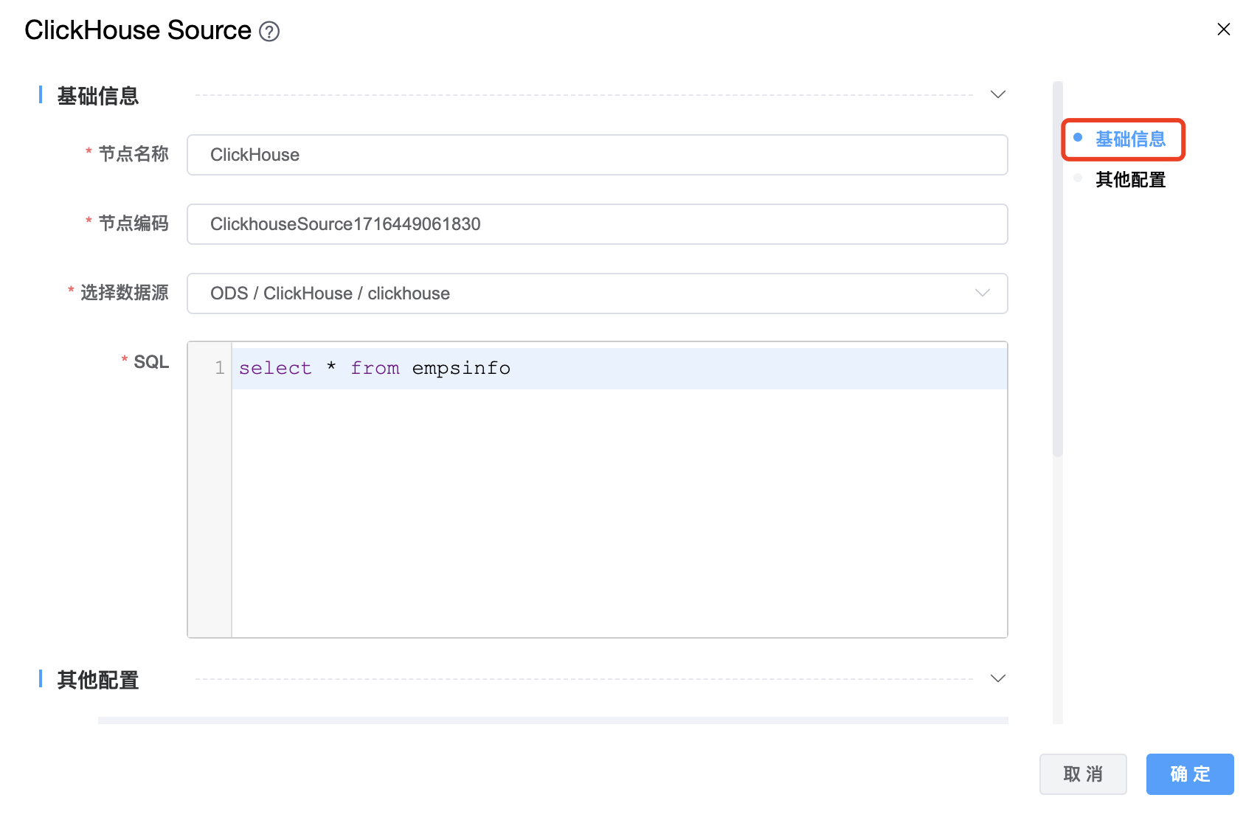Click the 'select' keyword in SQL editor
The height and width of the screenshot is (820, 1260).
[275, 368]
